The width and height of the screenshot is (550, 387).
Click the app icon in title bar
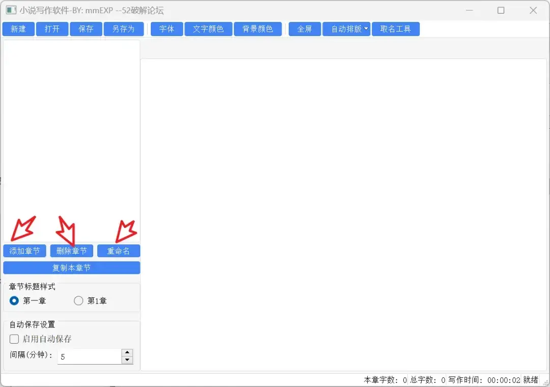pos(11,10)
